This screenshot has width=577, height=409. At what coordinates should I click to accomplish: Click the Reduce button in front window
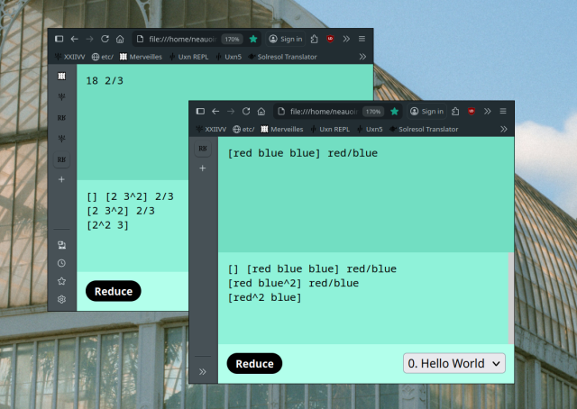click(x=254, y=363)
